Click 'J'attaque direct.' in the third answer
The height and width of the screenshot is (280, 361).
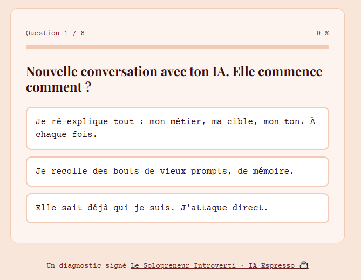[224, 208]
